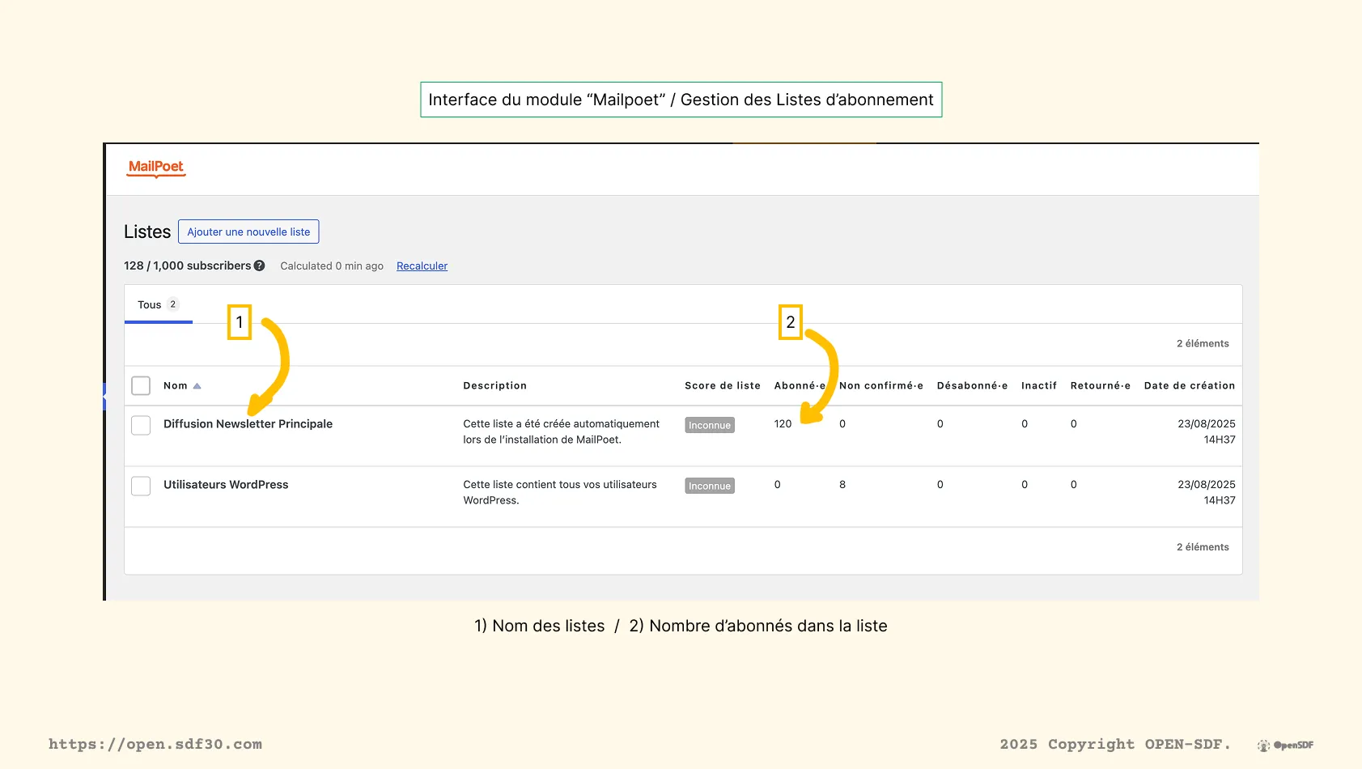Click the 120 subscribers count
This screenshot has width=1362, height=769.
click(x=783, y=424)
